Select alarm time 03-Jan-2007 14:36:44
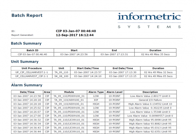This screenshot has width=196, height=134. tap(27, 132)
